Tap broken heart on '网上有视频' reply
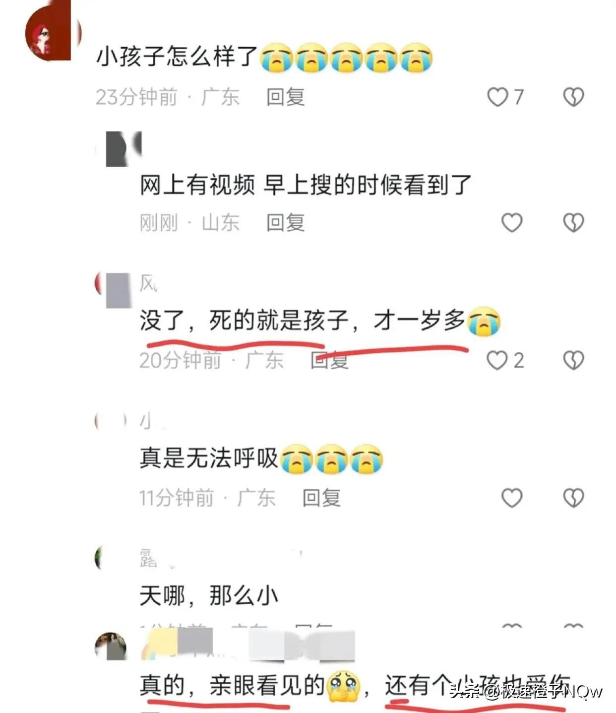The width and height of the screenshot is (616, 713). point(573,223)
